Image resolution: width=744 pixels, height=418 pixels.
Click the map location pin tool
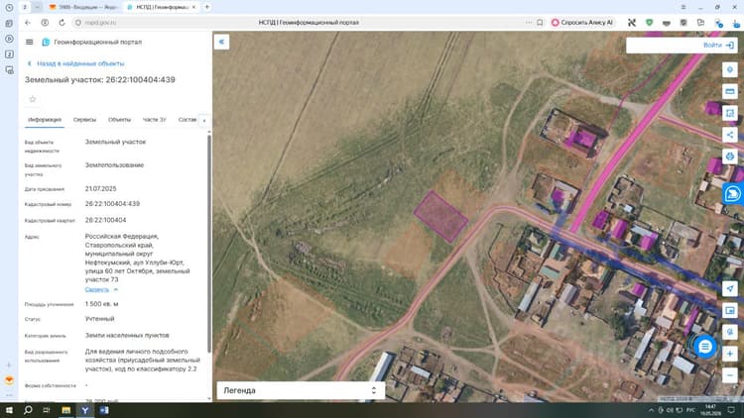[730, 69]
